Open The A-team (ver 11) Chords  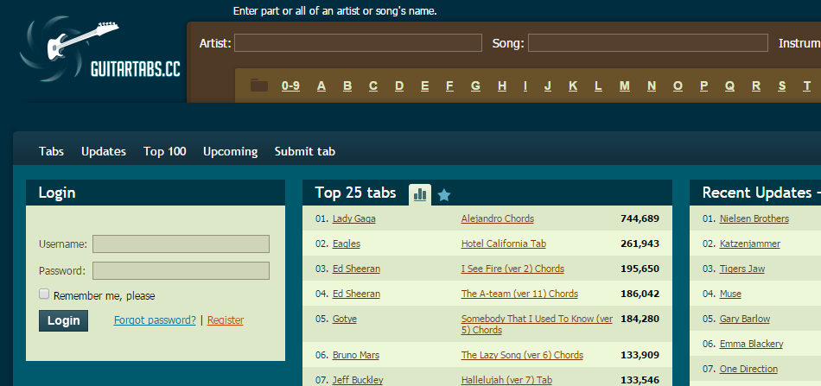(519, 294)
